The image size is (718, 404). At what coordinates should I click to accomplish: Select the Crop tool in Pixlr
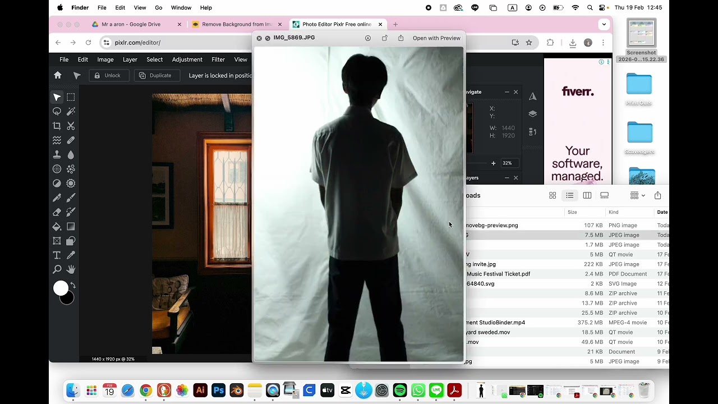(57, 126)
